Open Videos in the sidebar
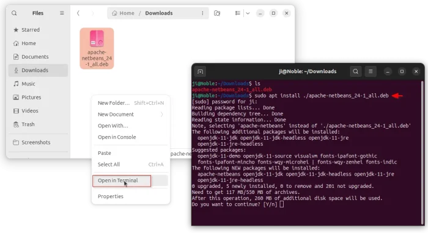Image resolution: width=428 pixels, height=233 pixels. click(x=38, y=111)
